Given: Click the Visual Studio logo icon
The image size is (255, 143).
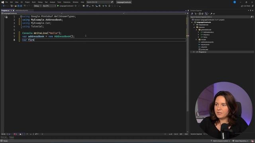Looking at the screenshot, I should 2,2.
